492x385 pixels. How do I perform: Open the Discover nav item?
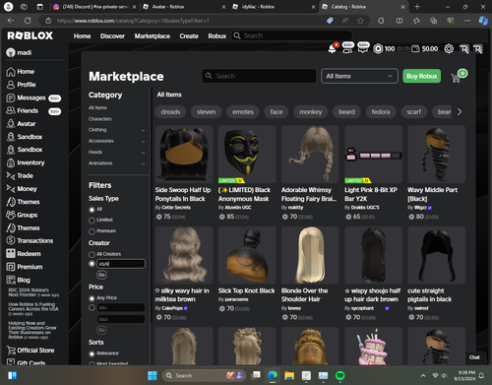click(112, 36)
